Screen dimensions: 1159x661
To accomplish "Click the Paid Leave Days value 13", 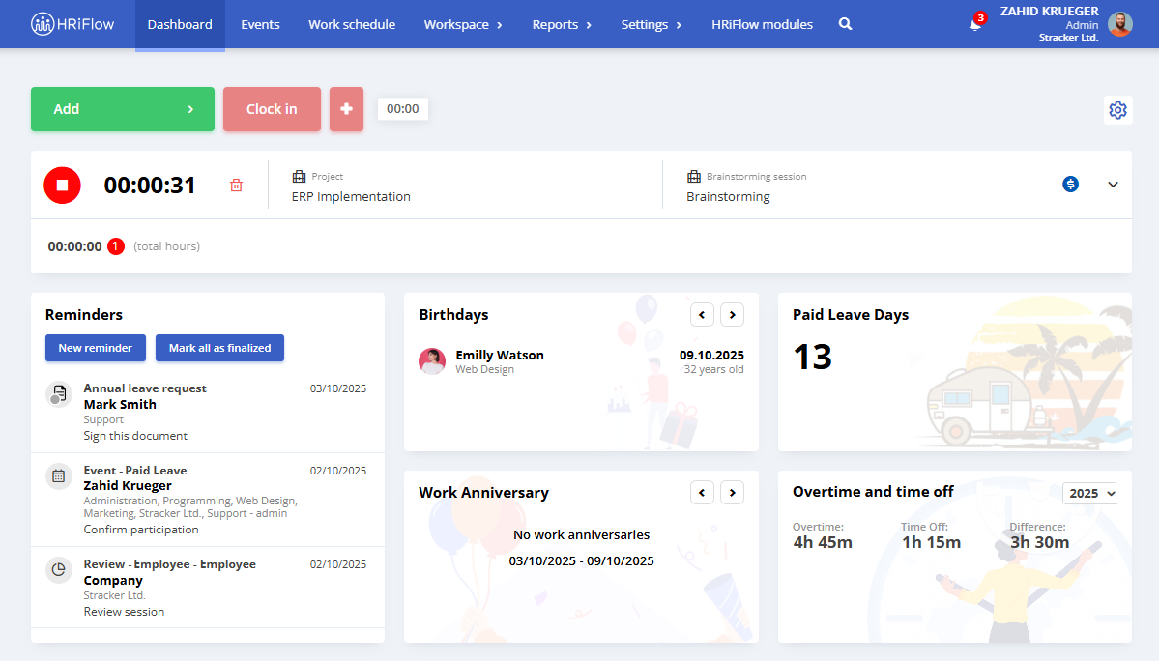I will (x=812, y=357).
